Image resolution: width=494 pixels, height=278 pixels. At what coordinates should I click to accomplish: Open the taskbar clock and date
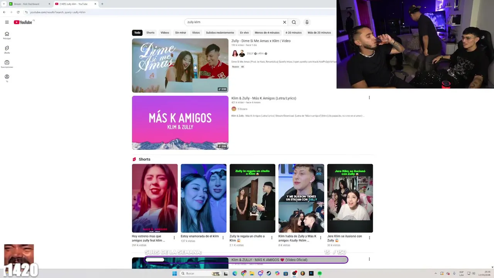pos(484,273)
